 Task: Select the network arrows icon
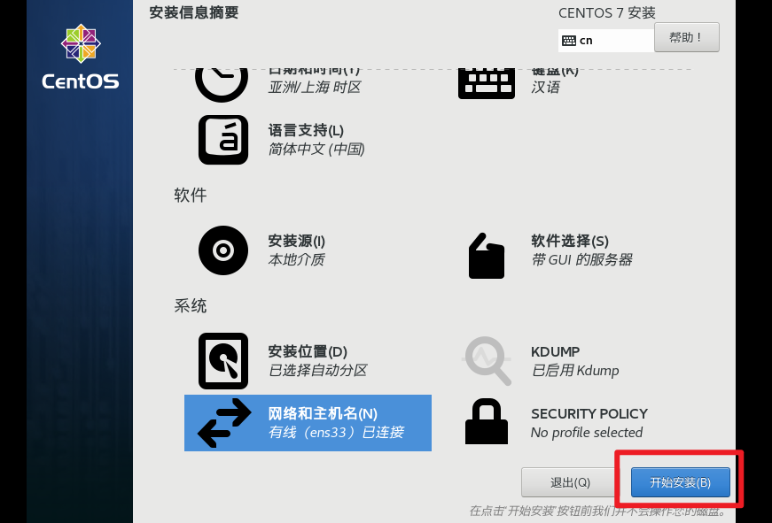224,423
